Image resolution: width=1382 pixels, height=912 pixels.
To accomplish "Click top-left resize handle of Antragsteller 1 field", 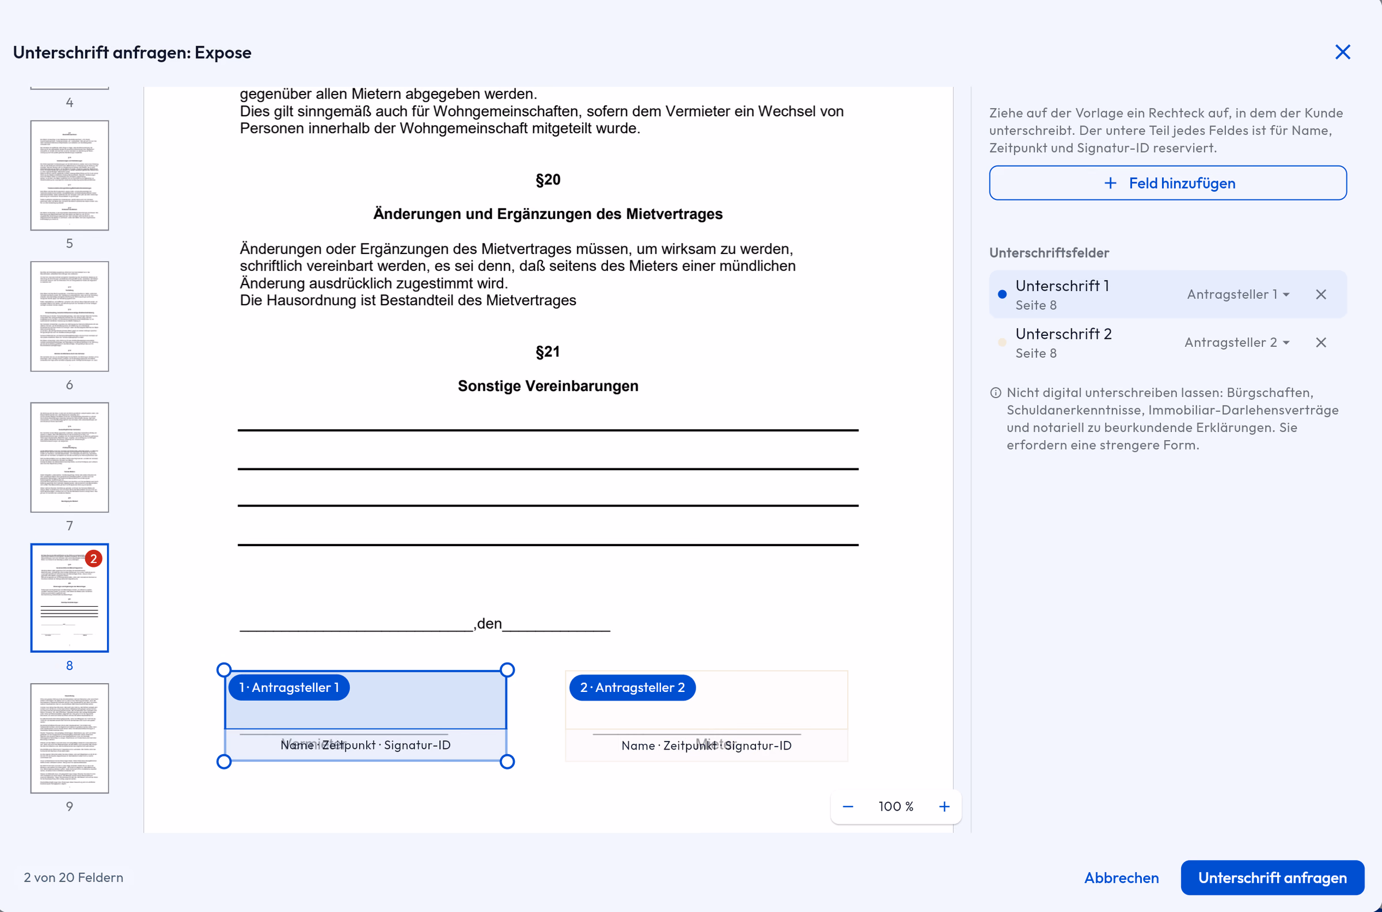I will pos(224,670).
